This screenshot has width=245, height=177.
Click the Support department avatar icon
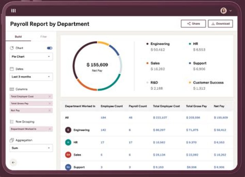pos(68,167)
